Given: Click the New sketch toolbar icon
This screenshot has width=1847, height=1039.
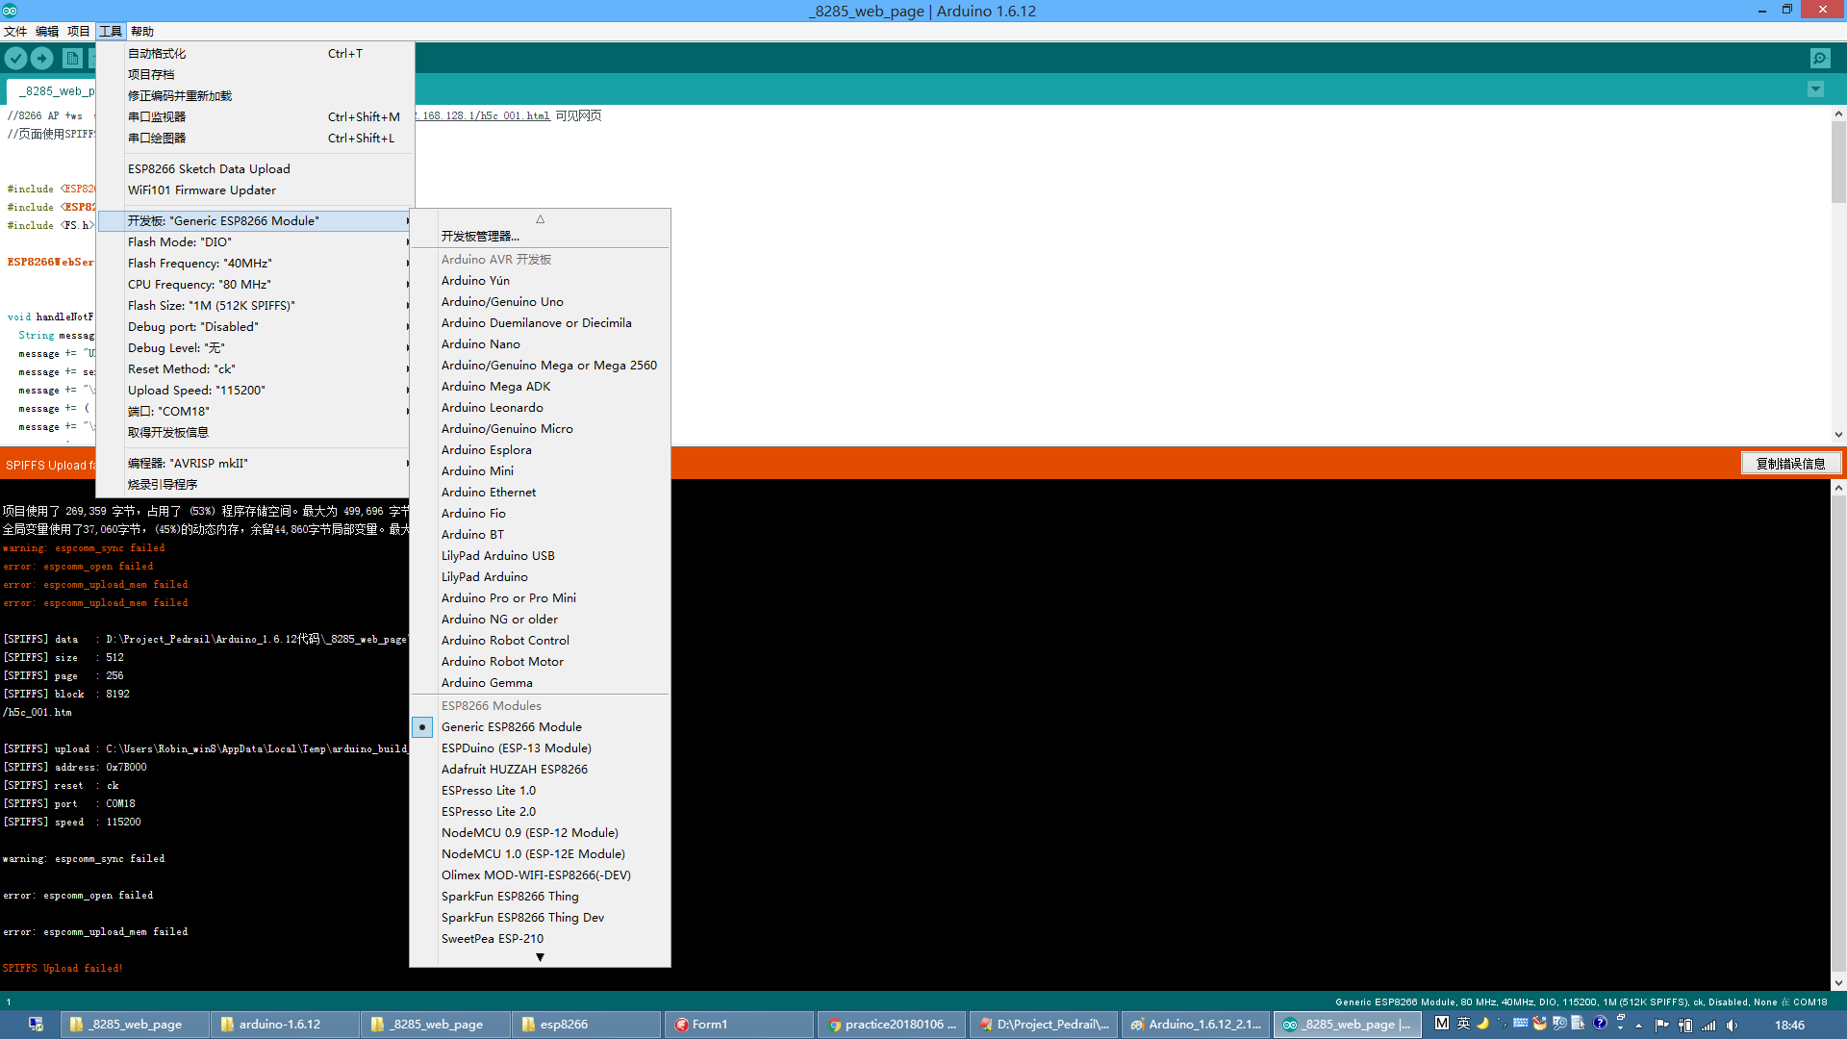Looking at the screenshot, I should coord(72,59).
